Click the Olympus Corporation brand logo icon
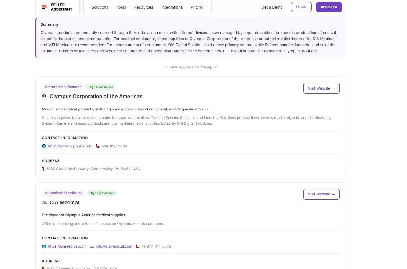This screenshot has width=407, height=269. coord(45,97)
